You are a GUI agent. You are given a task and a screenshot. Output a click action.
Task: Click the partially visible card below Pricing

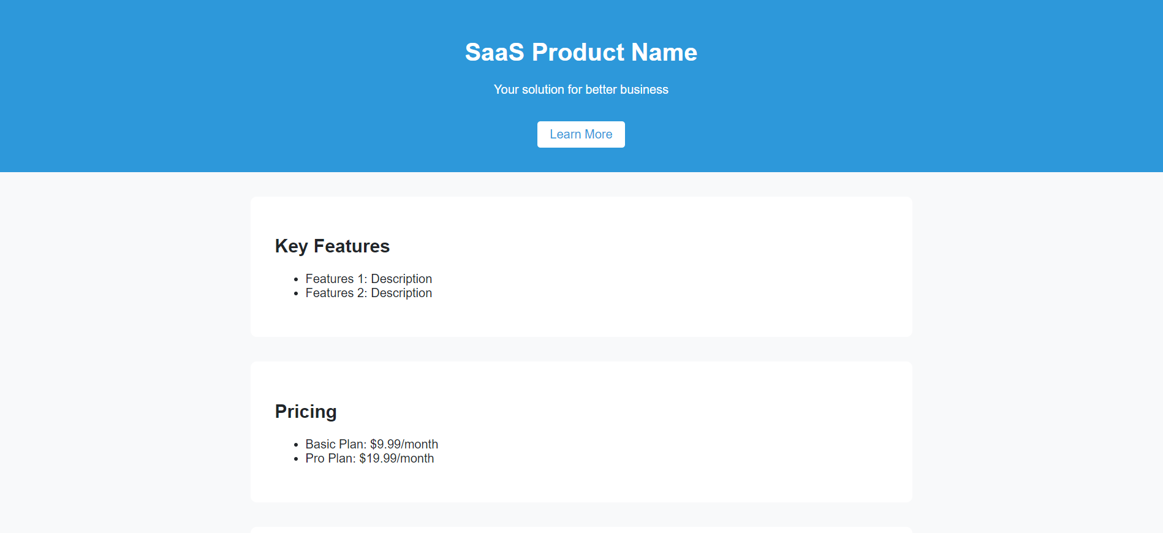click(x=581, y=530)
